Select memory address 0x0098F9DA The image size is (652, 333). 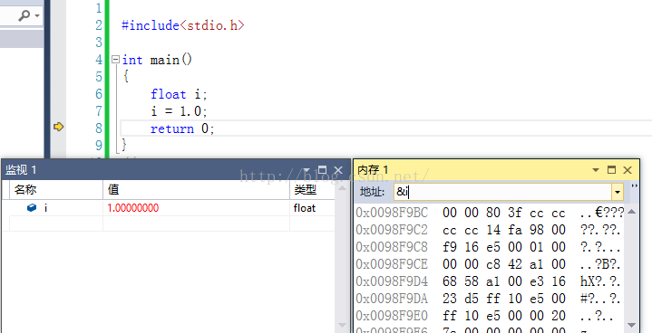pyautogui.click(x=392, y=299)
